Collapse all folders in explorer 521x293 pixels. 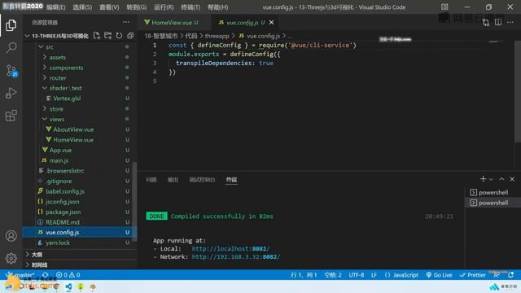130,36
